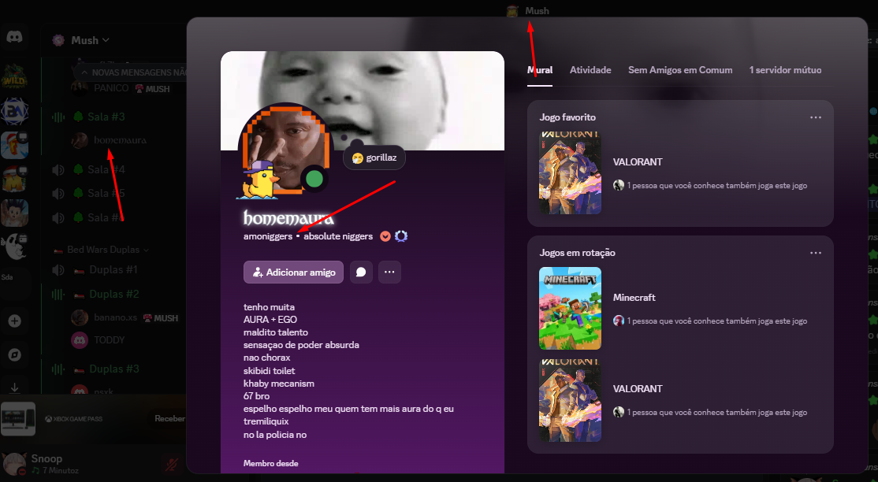Open the 1 servidor mútuo tab

coord(785,70)
